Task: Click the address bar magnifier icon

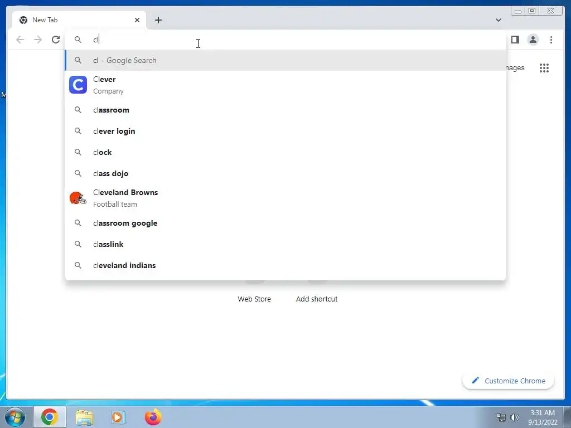Action: click(78, 40)
